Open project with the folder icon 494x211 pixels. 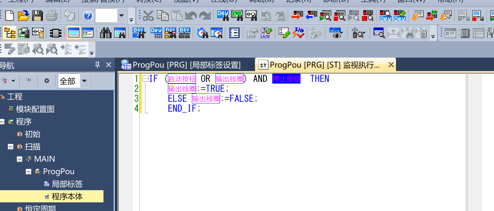click(x=23, y=15)
